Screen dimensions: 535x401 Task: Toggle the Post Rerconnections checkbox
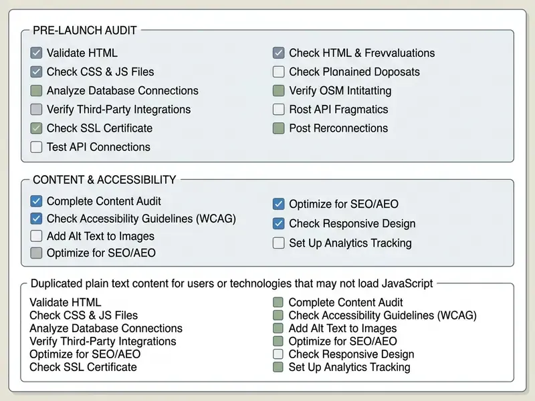[x=278, y=128]
